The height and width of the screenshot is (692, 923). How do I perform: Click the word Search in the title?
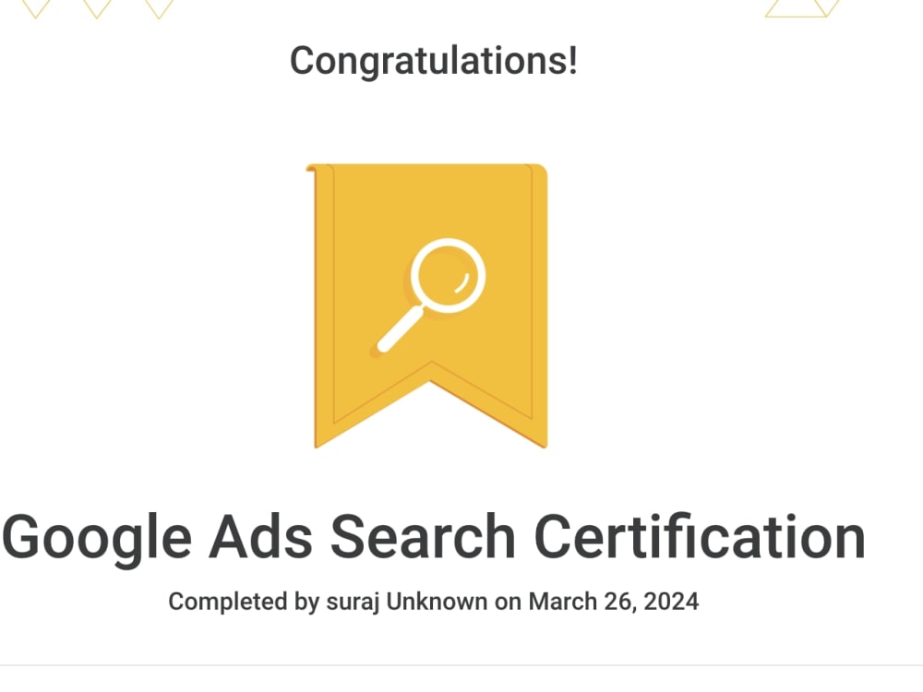424,537
